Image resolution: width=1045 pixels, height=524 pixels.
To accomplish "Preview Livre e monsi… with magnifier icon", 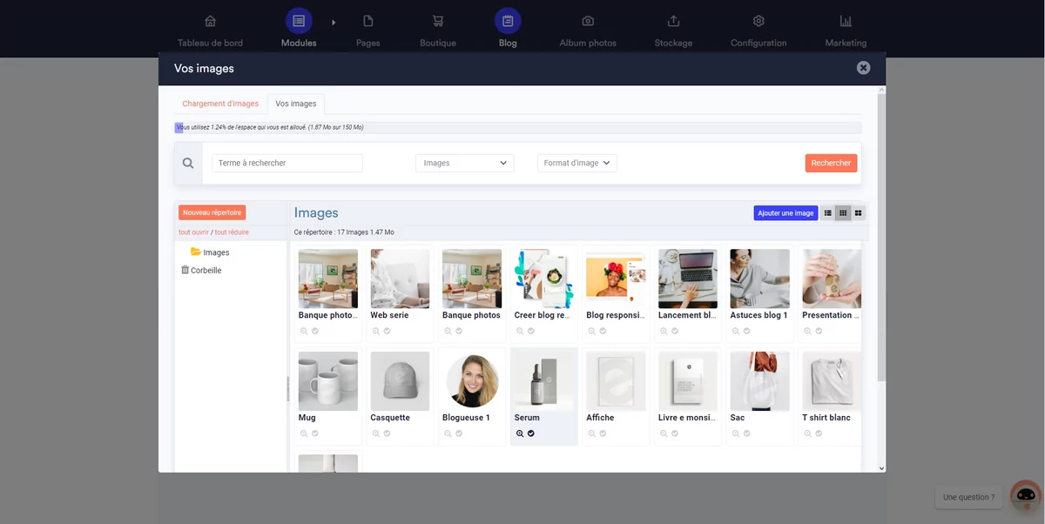I will tap(664, 433).
